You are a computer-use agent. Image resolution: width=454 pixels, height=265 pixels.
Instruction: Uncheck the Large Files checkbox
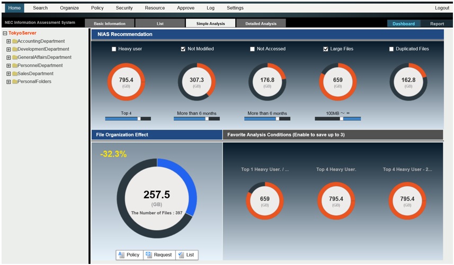pyautogui.click(x=326, y=49)
